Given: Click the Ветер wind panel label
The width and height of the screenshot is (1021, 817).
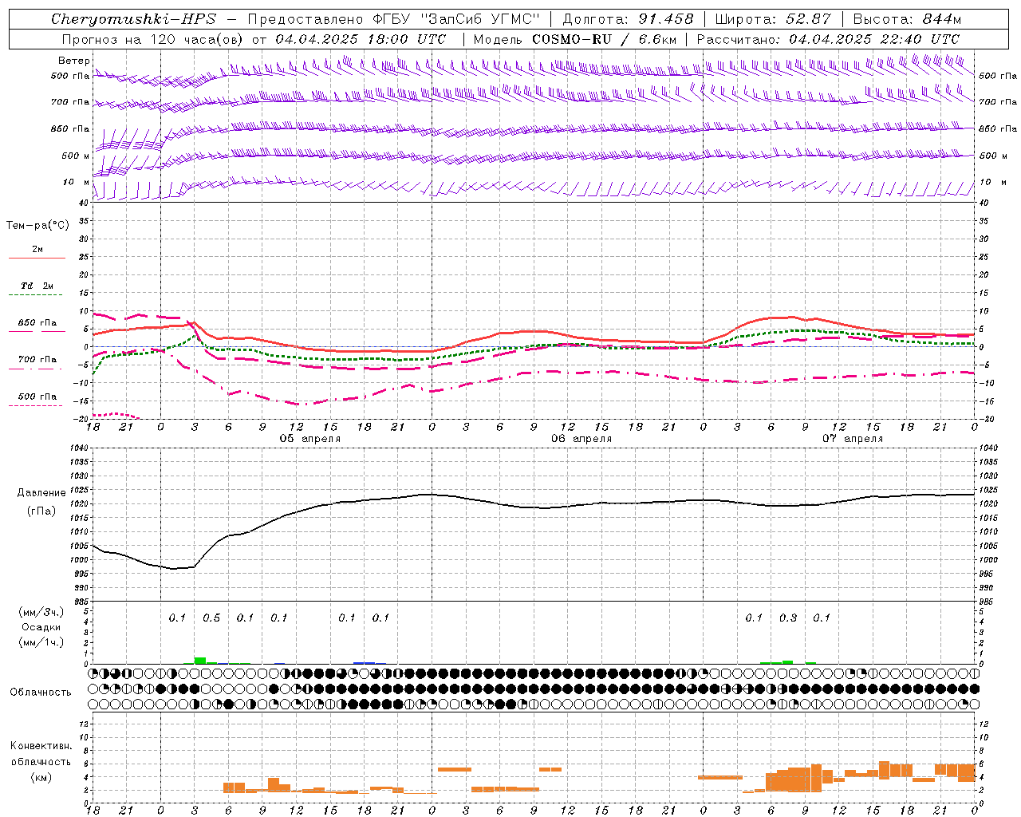Looking at the screenshot, I should 74,61.
